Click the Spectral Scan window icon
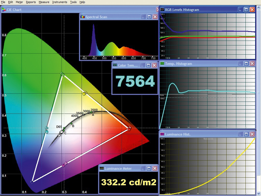Image resolution: width=261 pixels, height=196 pixels. (x=83, y=17)
